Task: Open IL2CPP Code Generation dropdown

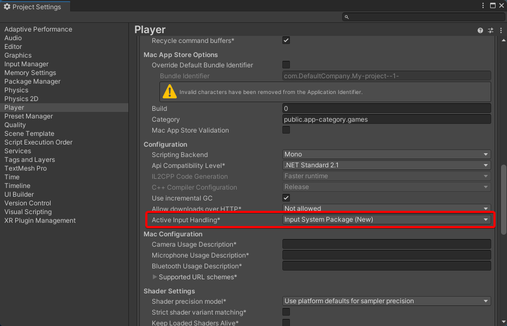Action: (x=386, y=176)
